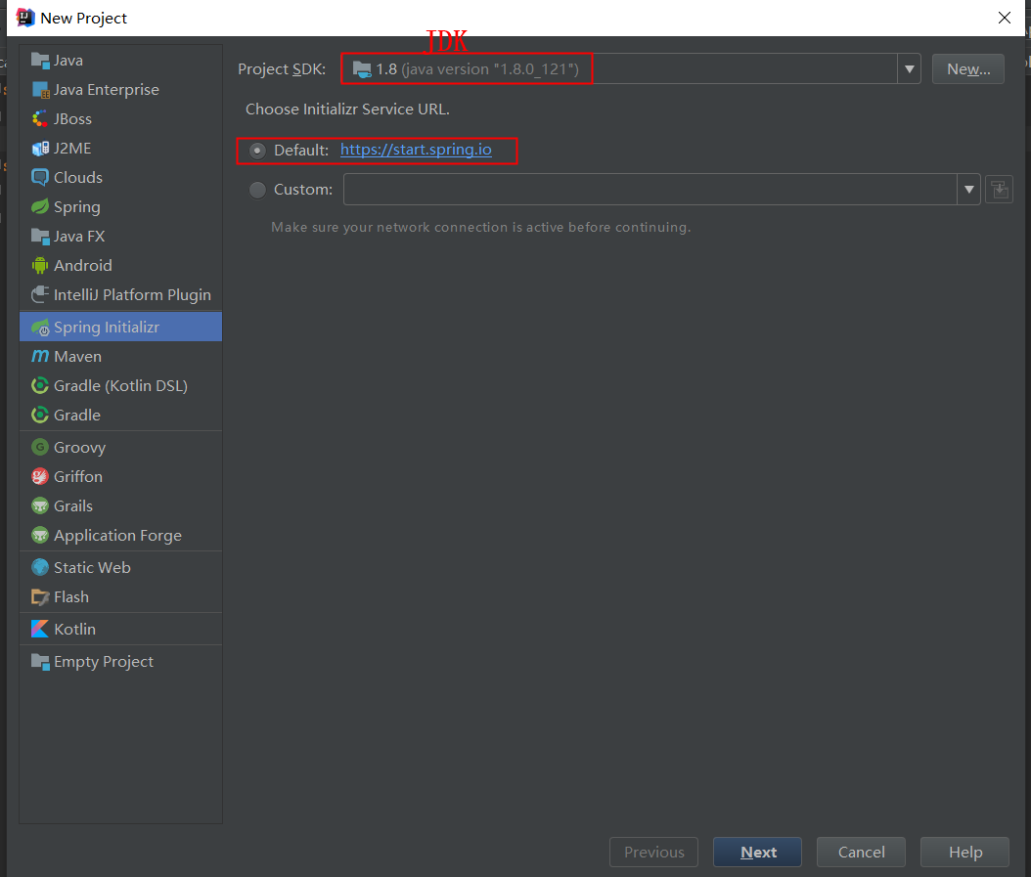Open the https://start.spring.io link
The width and height of the screenshot is (1031, 877).
click(416, 150)
